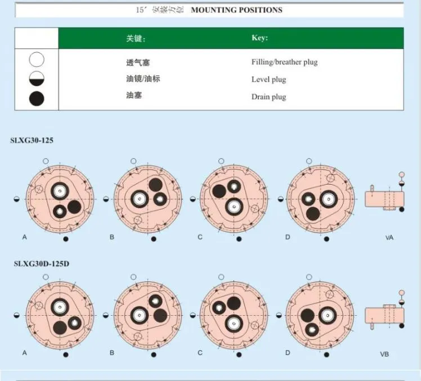Click the '油塞' text
This screenshot has width=421, height=381.
(x=134, y=95)
